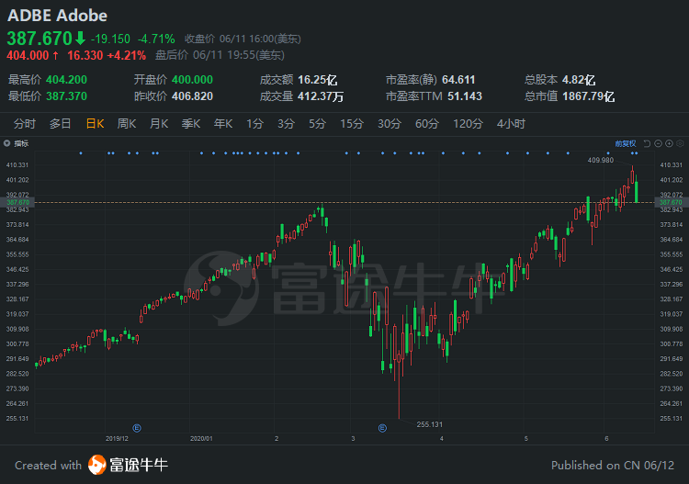Click the closing price 387.670
Image resolution: width=689 pixels, height=484 pixels.
click(40, 39)
